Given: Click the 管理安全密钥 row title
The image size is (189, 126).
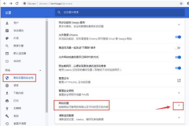Looking at the screenshot, I should [66, 91].
